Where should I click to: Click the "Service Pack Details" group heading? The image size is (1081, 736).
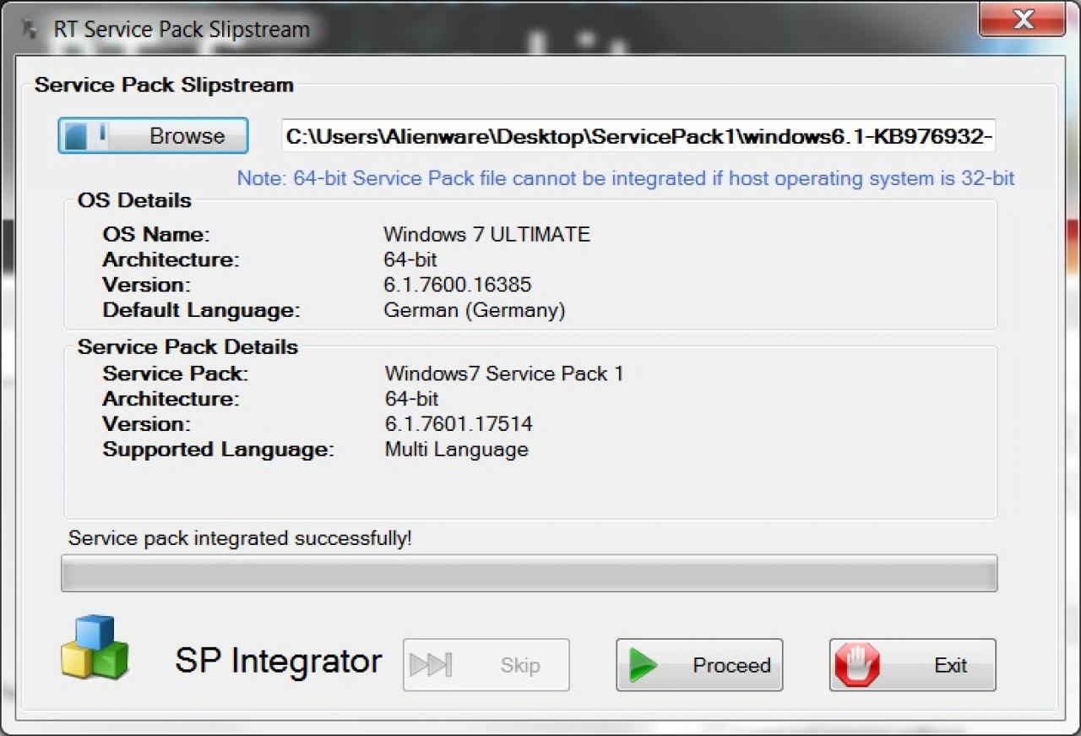pos(187,347)
